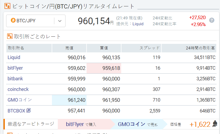The height and width of the screenshot is (134, 220).
Task: Click the 24時間の取引高 column header
Action: (x=201, y=48)
